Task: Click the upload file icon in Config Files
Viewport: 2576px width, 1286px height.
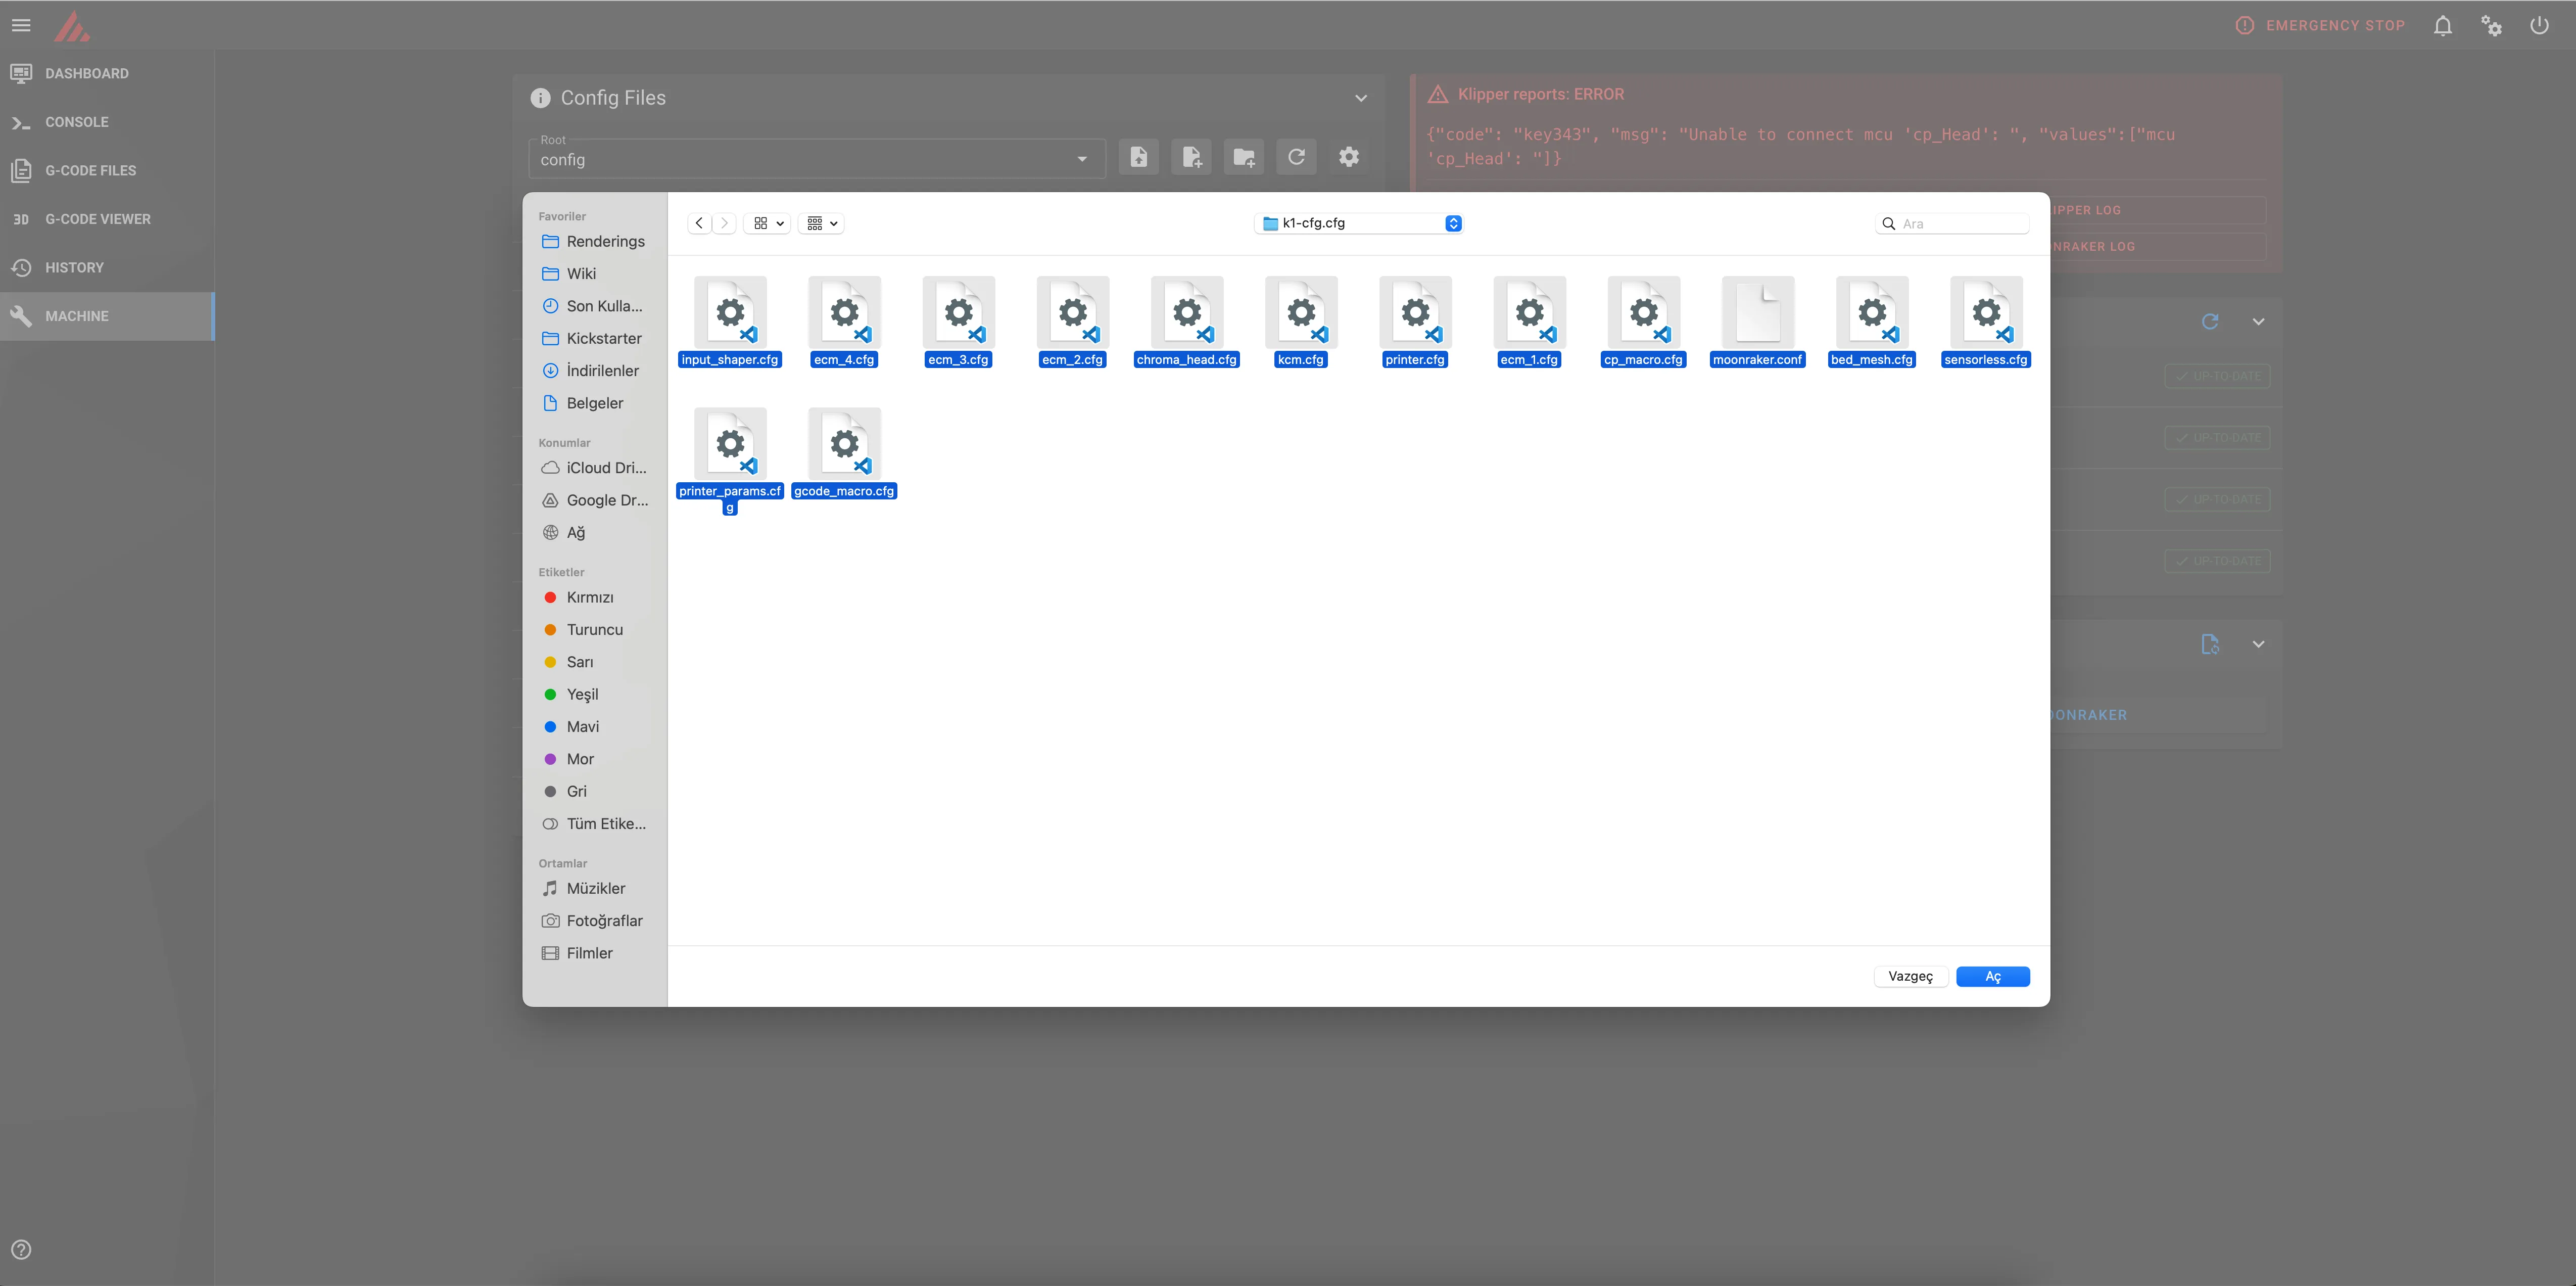Action: click(x=1139, y=157)
